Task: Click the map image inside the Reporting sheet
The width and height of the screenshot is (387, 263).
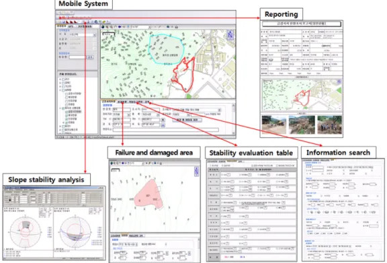Action: coord(302,95)
